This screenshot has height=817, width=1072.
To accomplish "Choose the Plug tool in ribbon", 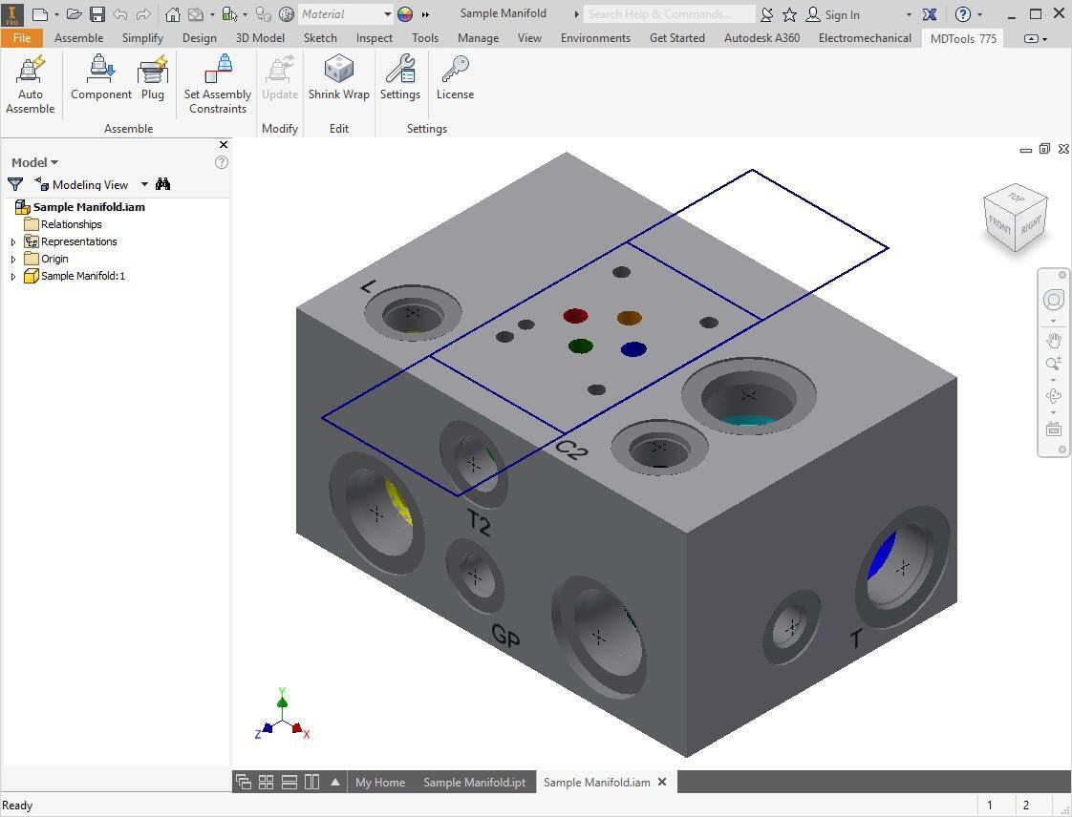I will pos(153,77).
